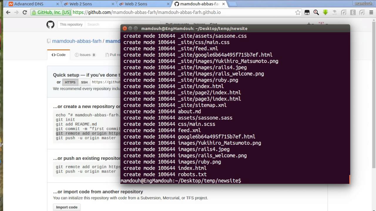
Task: Click the mamdouh profile button in Chrome
Action: 363,4
